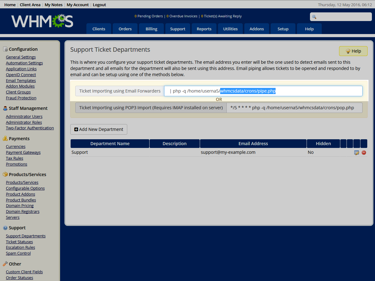Click the POP3 Import cron command text

[x=292, y=108]
